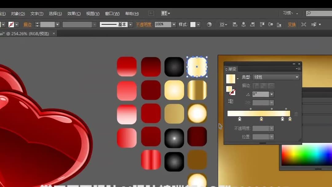Click the 样式 white style swatch
Viewport: 332px width, 187px height.
coord(193,25)
